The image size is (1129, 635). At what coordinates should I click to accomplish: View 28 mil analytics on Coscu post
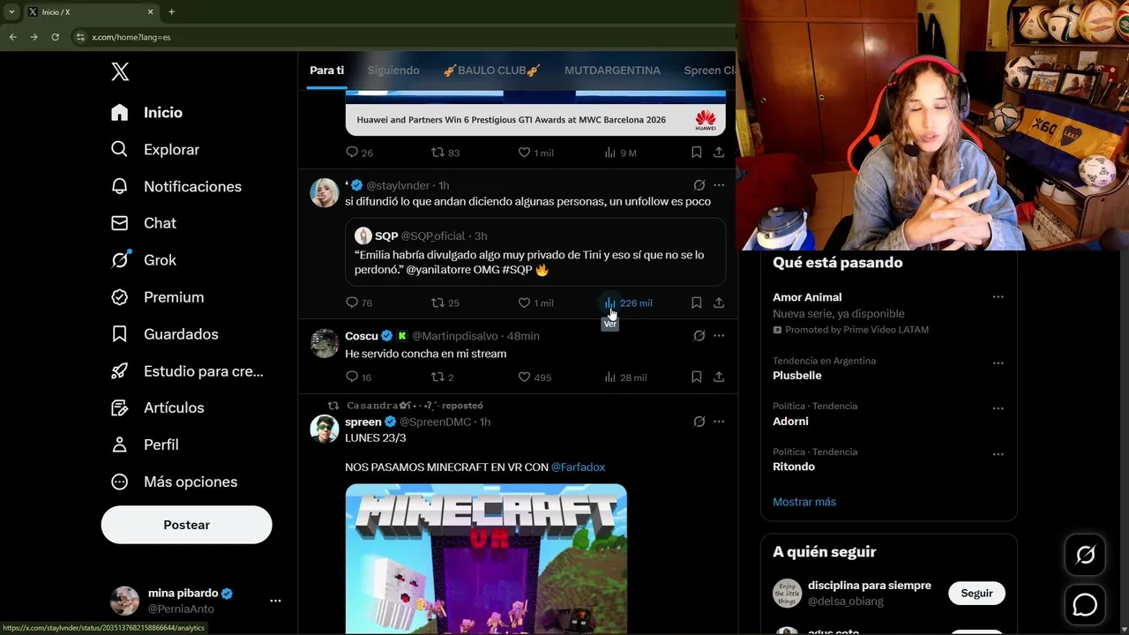pyautogui.click(x=625, y=377)
